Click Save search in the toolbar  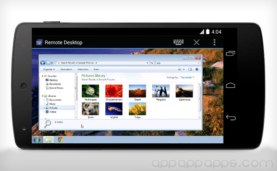click(x=66, y=69)
